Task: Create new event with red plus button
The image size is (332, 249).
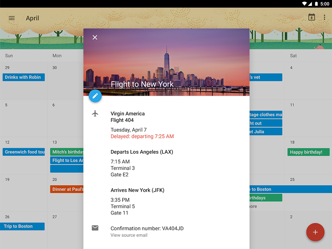Action: 315,232
